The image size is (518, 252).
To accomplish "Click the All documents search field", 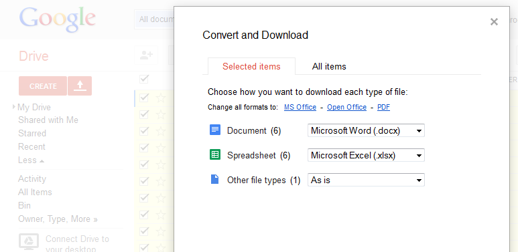I will (x=154, y=19).
